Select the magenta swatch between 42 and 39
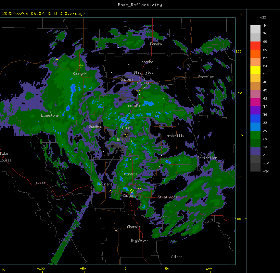The height and width of the screenshot is (273, 280). click(255, 102)
